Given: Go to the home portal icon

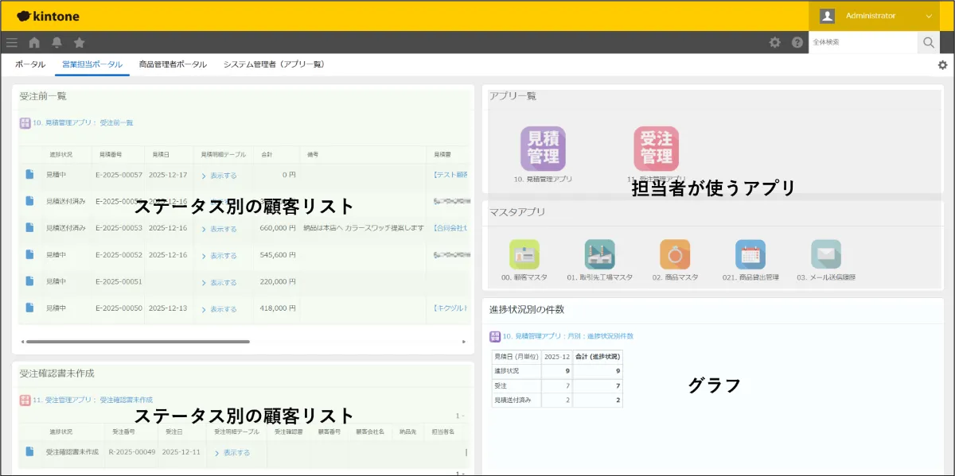Looking at the screenshot, I should (x=34, y=42).
